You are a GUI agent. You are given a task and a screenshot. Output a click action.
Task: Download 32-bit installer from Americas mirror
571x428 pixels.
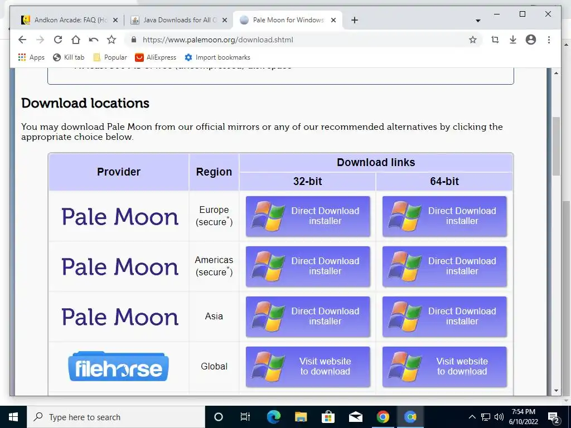[x=308, y=266]
